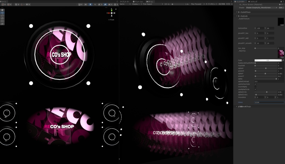The width and height of the screenshot is (285, 164).
Task: Switch to the シーン (Scene) tab
Action: (x=3, y=1)
